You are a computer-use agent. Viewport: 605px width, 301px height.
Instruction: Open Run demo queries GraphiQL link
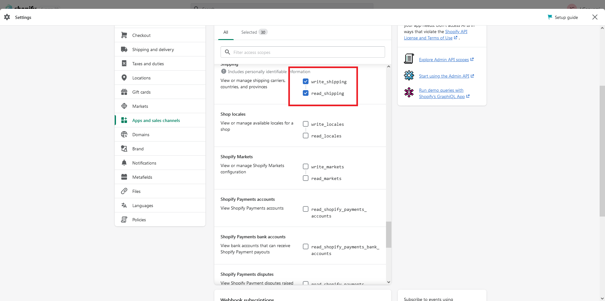pyautogui.click(x=444, y=93)
